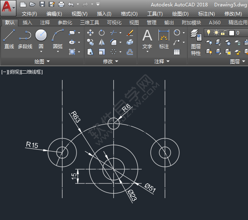Toggle layer lock padlock icon
This screenshot has width=248, height=220.
tap(224, 33)
